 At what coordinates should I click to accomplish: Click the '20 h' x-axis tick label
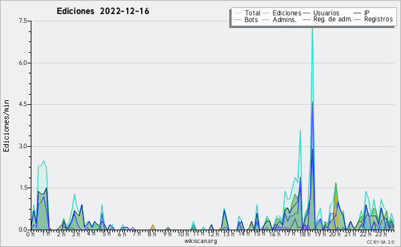336,234
